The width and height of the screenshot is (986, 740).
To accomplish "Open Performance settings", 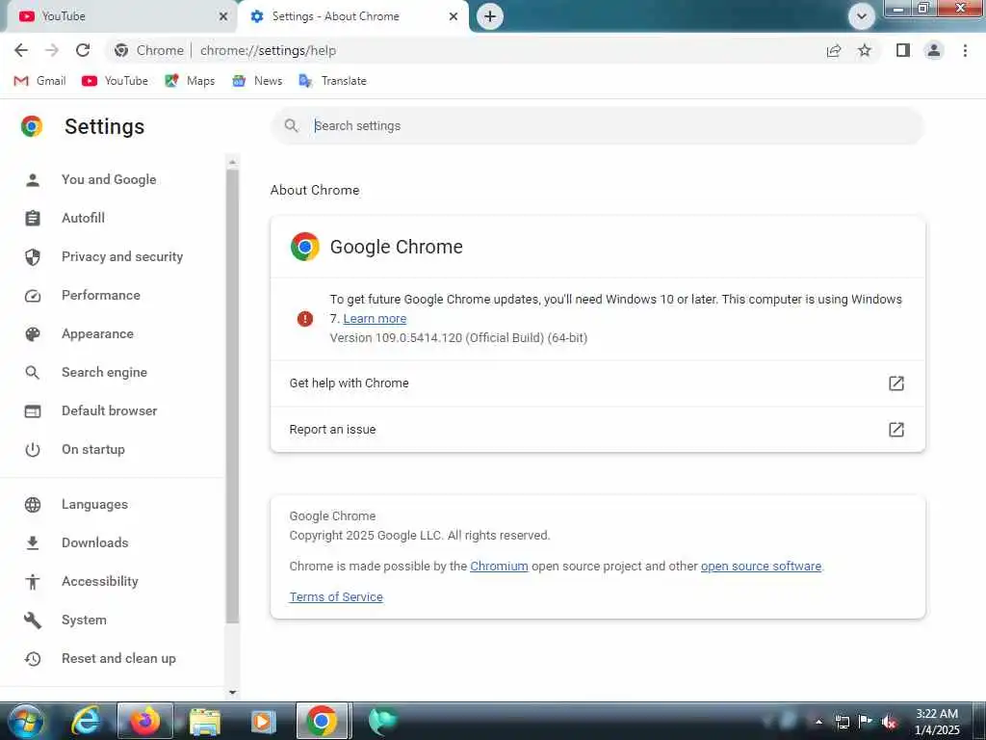I will 100,295.
